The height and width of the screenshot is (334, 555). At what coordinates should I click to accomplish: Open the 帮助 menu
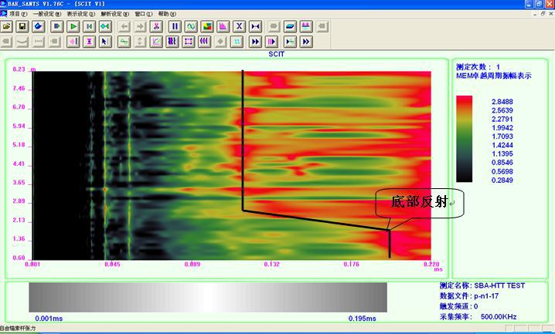(167, 14)
